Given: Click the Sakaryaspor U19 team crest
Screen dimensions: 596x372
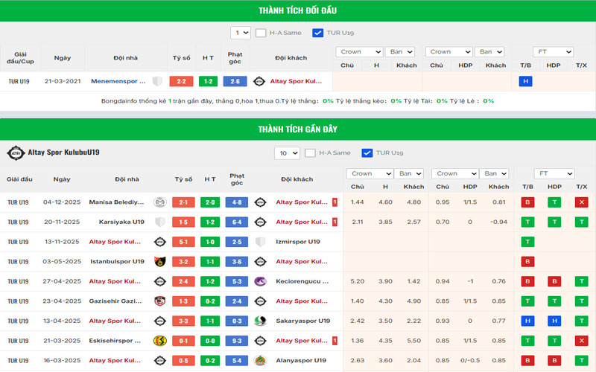Looking at the screenshot, I should click(x=260, y=321).
